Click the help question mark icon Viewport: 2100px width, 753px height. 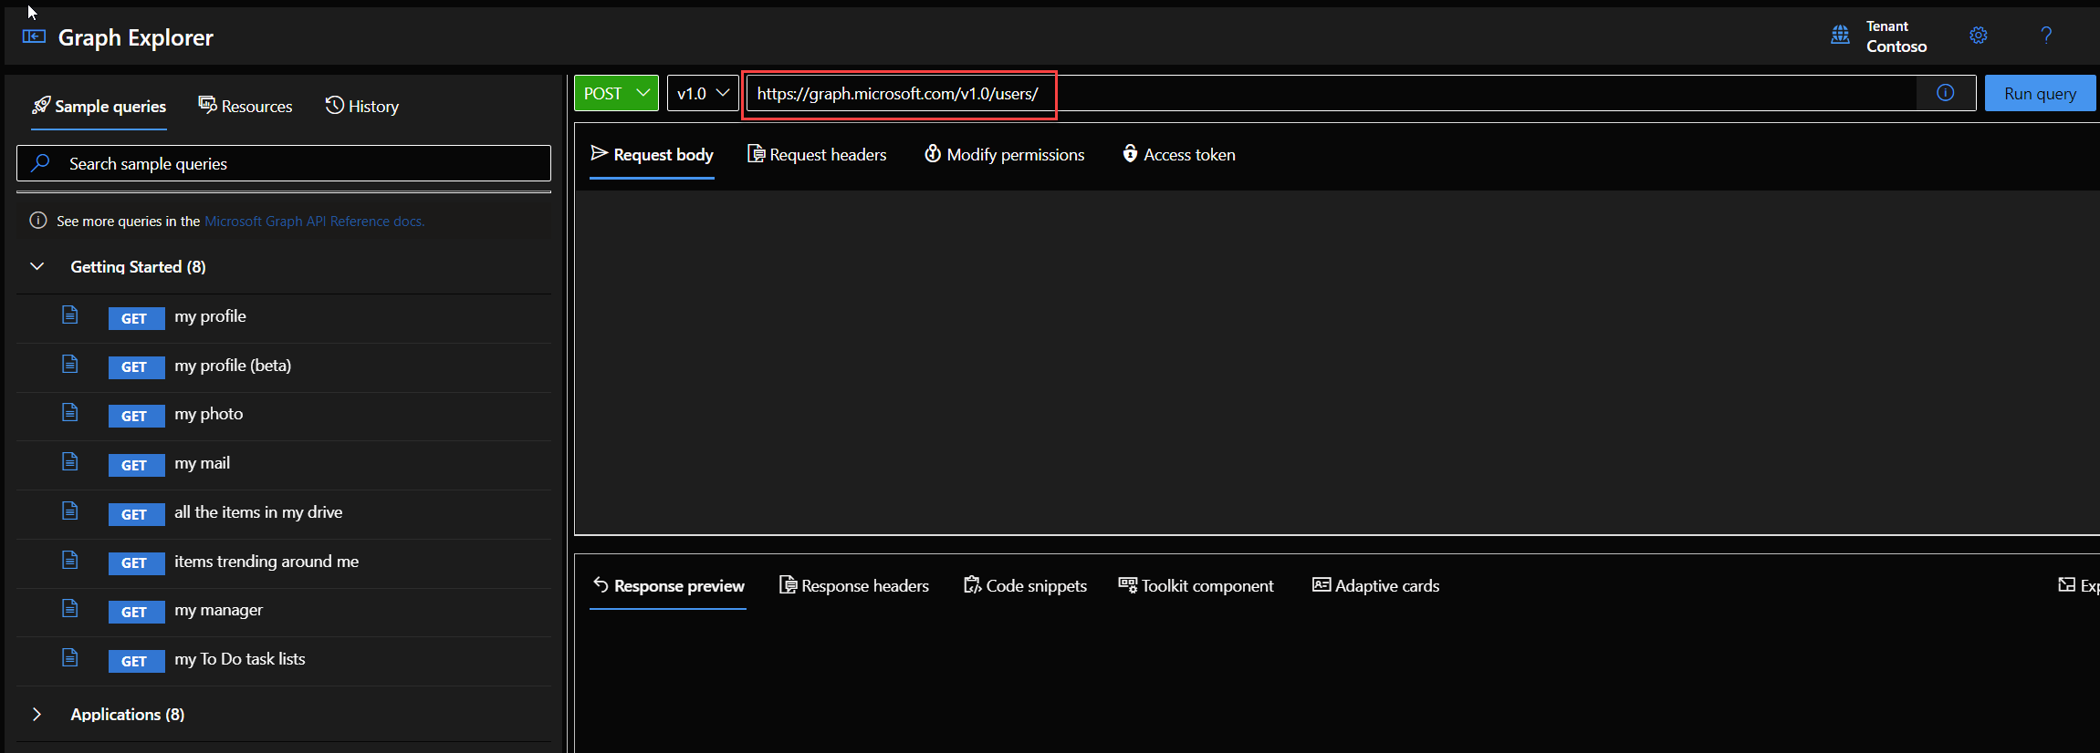pos(2046,36)
